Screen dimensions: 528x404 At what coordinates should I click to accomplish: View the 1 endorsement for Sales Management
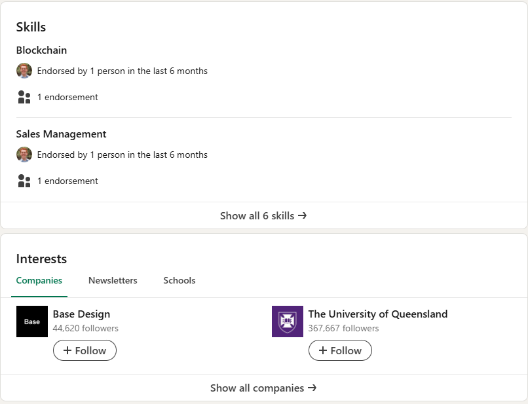pos(67,181)
